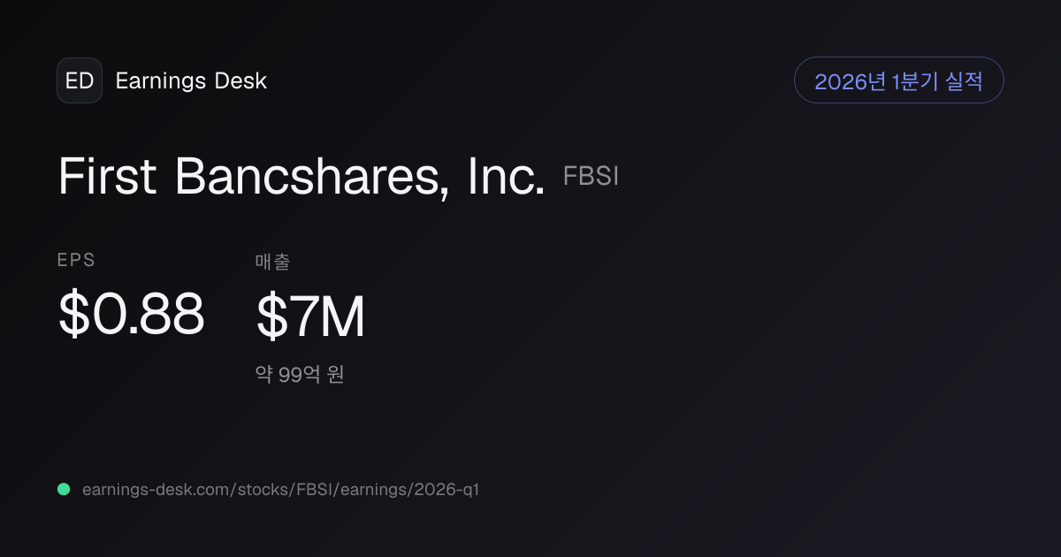This screenshot has width=1061, height=557.
Task: Click the green status dot beside the URL
Action: (x=64, y=489)
